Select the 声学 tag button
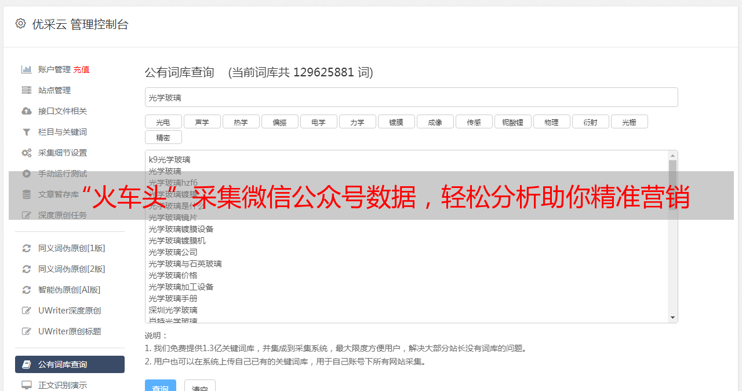 (202, 122)
